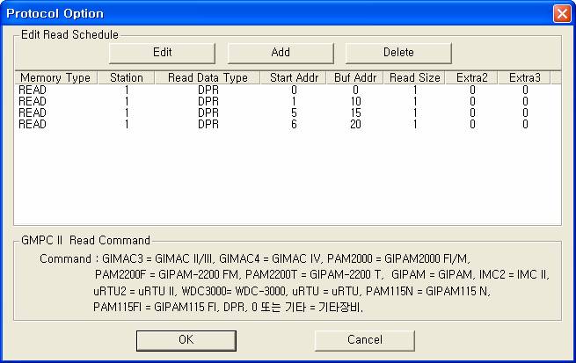Viewport: 576px width, 363px height.
Task: Click the Extra3 column header
Action: (x=525, y=78)
